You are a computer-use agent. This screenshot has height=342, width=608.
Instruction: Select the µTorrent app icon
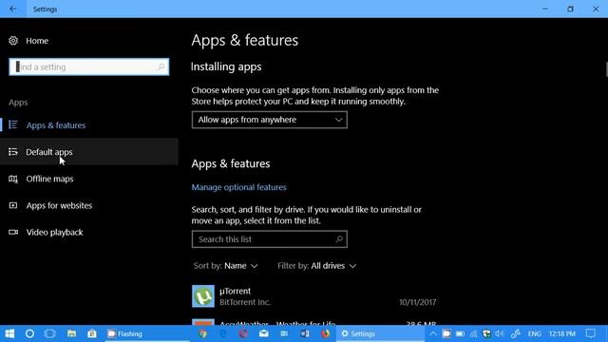pyautogui.click(x=202, y=296)
